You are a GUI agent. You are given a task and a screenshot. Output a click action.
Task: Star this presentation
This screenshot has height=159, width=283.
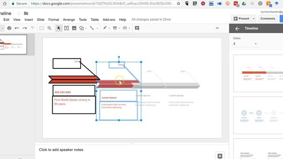[x=19, y=13]
